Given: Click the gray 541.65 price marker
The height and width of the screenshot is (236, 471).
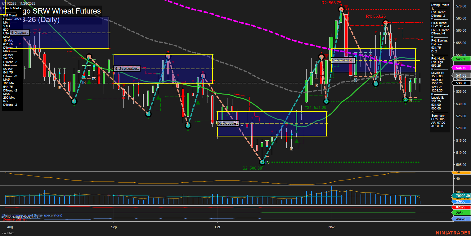Looking at the screenshot, I should coord(462,75).
